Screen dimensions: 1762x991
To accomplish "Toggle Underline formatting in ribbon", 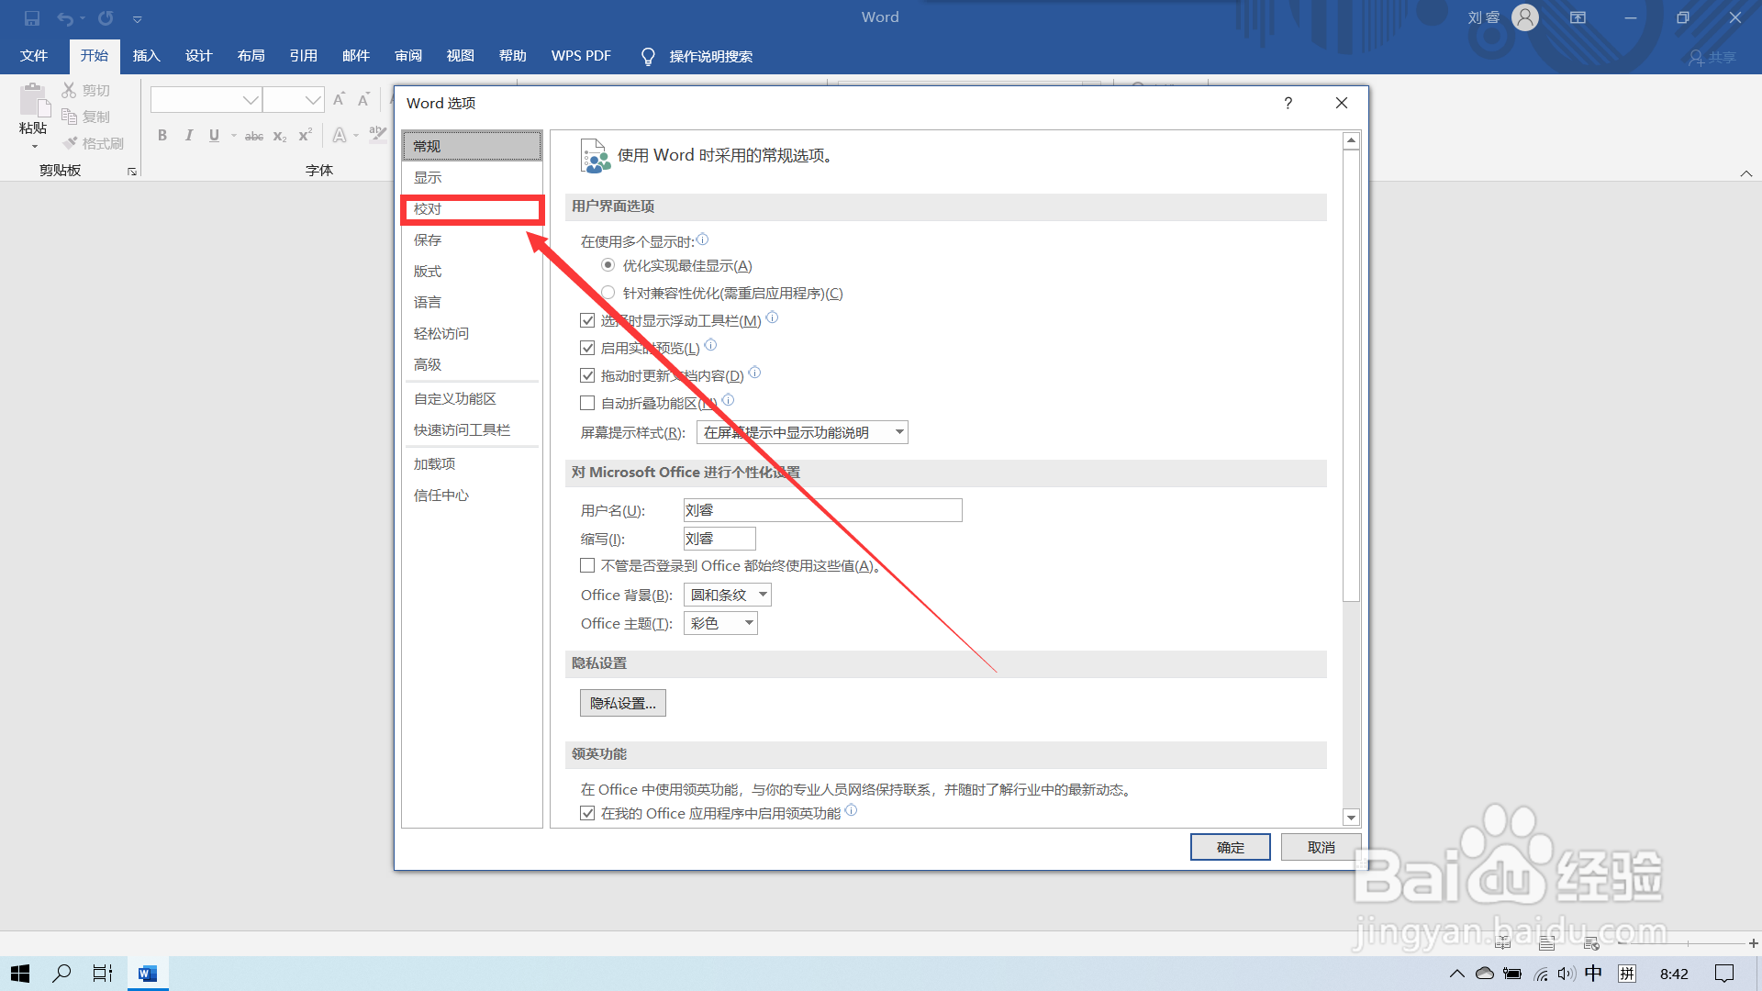I will click(x=214, y=136).
